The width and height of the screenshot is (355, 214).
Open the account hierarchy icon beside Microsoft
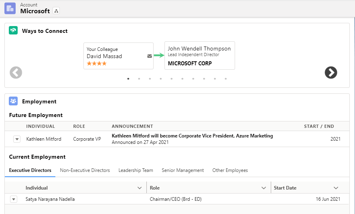(56, 11)
